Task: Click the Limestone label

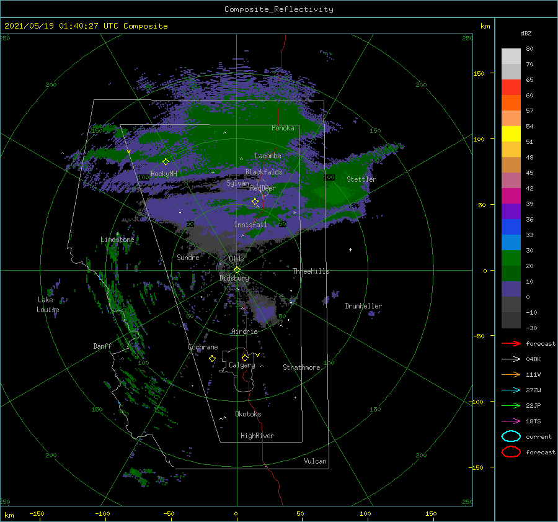Action: 117,240
